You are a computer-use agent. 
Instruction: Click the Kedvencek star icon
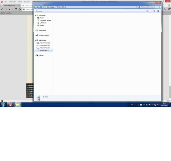[37, 15]
